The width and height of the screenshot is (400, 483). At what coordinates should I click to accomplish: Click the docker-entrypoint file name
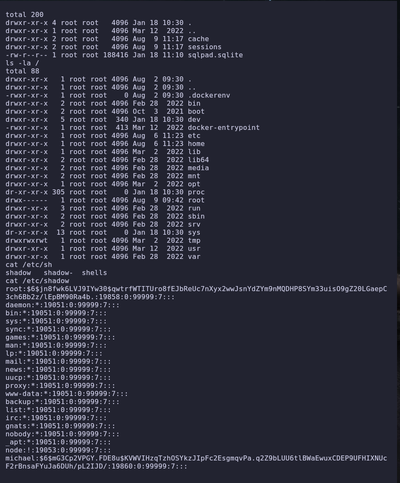coord(224,127)
